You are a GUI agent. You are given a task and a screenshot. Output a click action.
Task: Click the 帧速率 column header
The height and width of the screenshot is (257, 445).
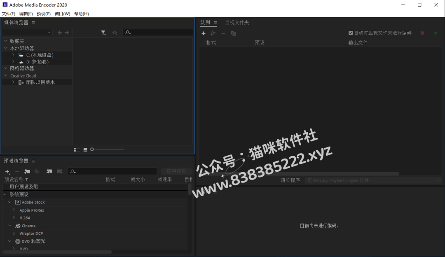click(x=164, y=179)
